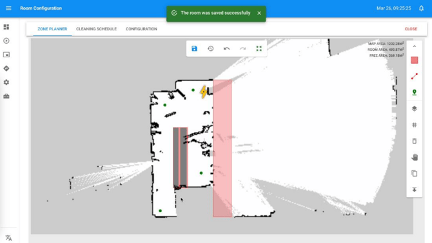Click the fit-to-screen icon in toolbar
This screenshot has width=432, height=243.
[x=259, y=48]
